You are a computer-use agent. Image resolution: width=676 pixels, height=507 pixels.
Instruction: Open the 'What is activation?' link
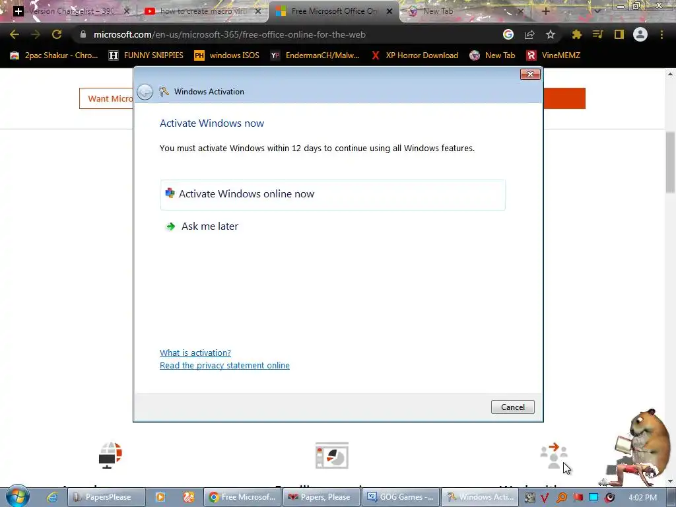[x=195, y=353]
